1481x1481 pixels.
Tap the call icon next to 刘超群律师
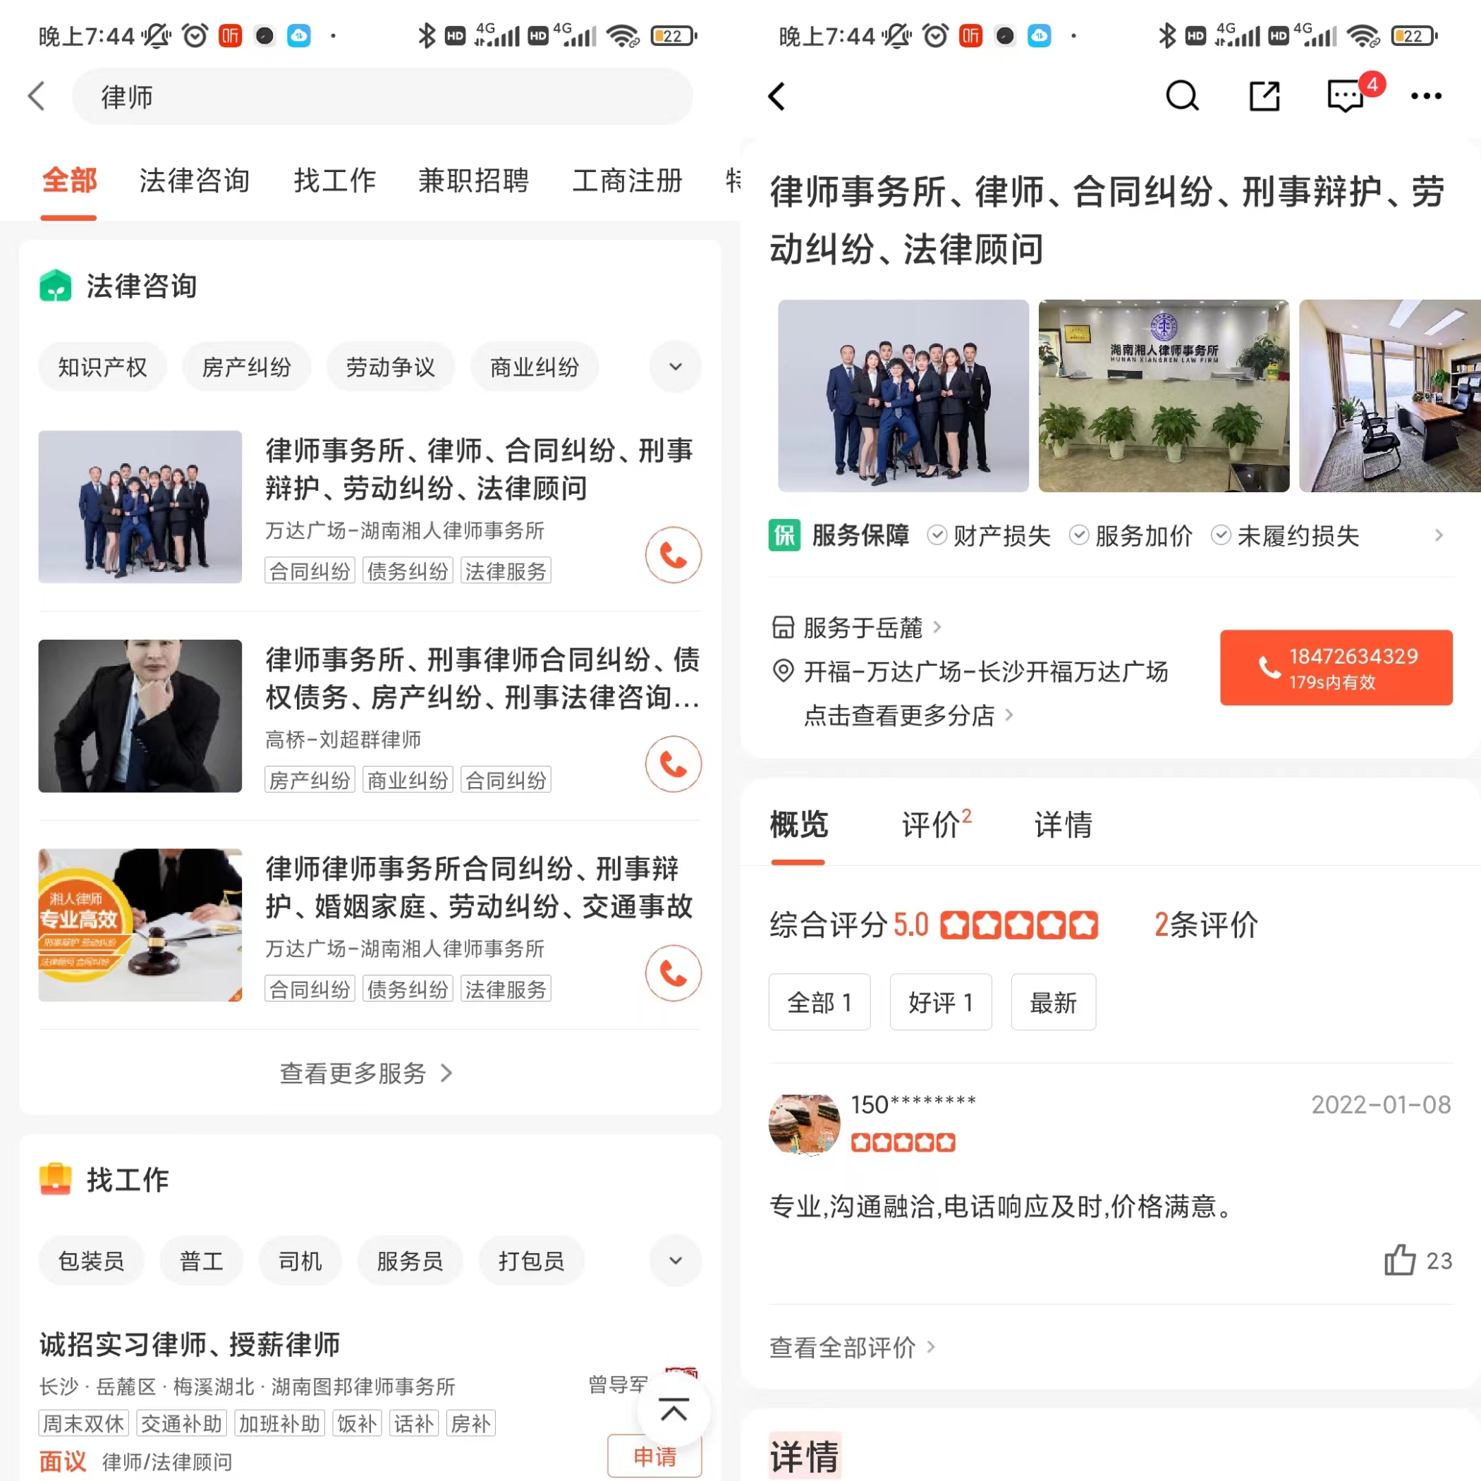click(x=673, y=764)
